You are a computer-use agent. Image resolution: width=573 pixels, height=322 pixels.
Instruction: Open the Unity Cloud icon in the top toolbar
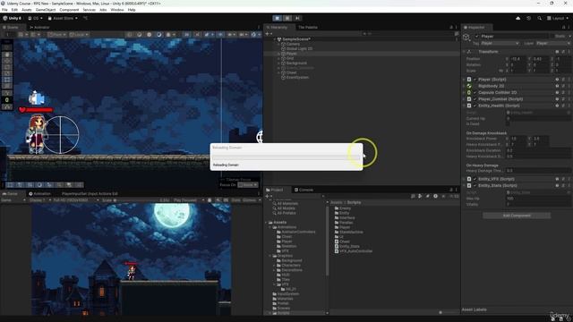(517, 18)
